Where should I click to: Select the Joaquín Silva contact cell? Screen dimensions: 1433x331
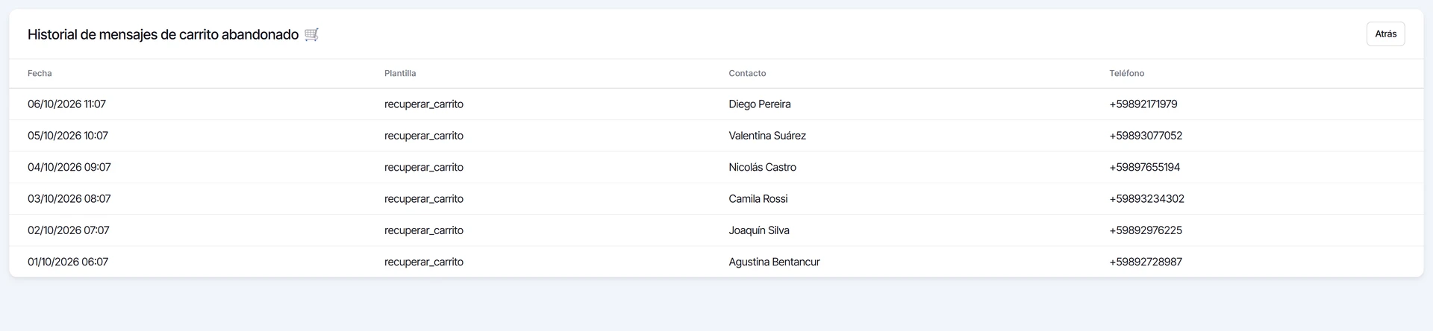pyautogui.click(x=759, y=230)
